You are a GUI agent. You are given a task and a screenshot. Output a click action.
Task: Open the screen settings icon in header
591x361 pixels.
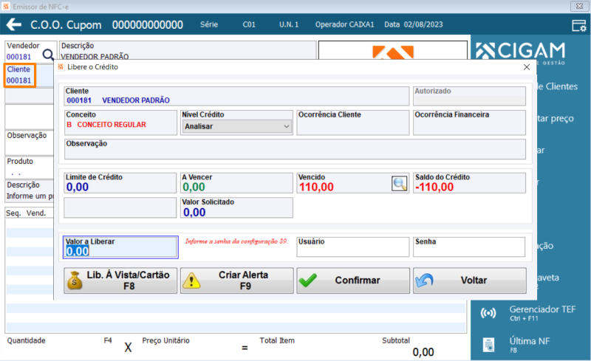point(579,26)
